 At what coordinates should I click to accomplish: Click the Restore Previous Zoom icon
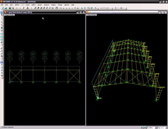coord(41,8)
